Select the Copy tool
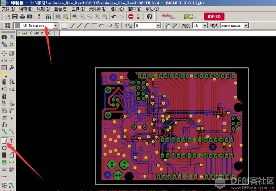This screenshot has width=276, height=191. (12, 53)
